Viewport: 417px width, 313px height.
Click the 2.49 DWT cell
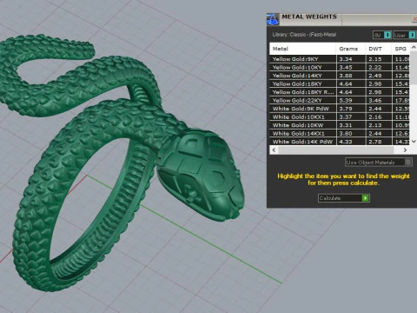(x=378, y=76)
